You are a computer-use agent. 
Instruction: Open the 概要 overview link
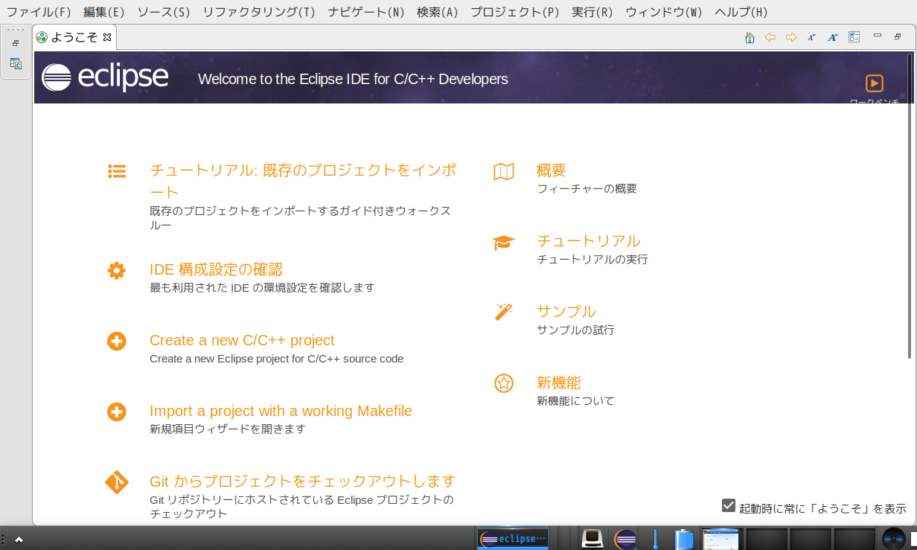(x=552, y=170)
